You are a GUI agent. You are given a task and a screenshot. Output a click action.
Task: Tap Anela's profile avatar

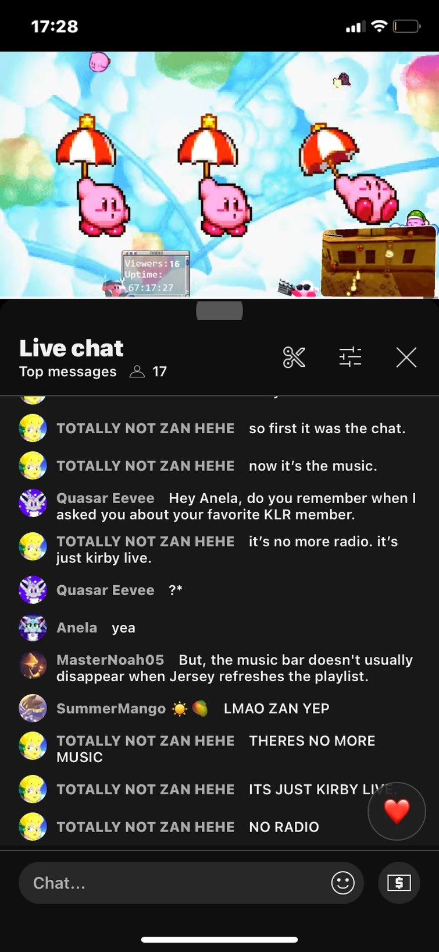(33, 628)
